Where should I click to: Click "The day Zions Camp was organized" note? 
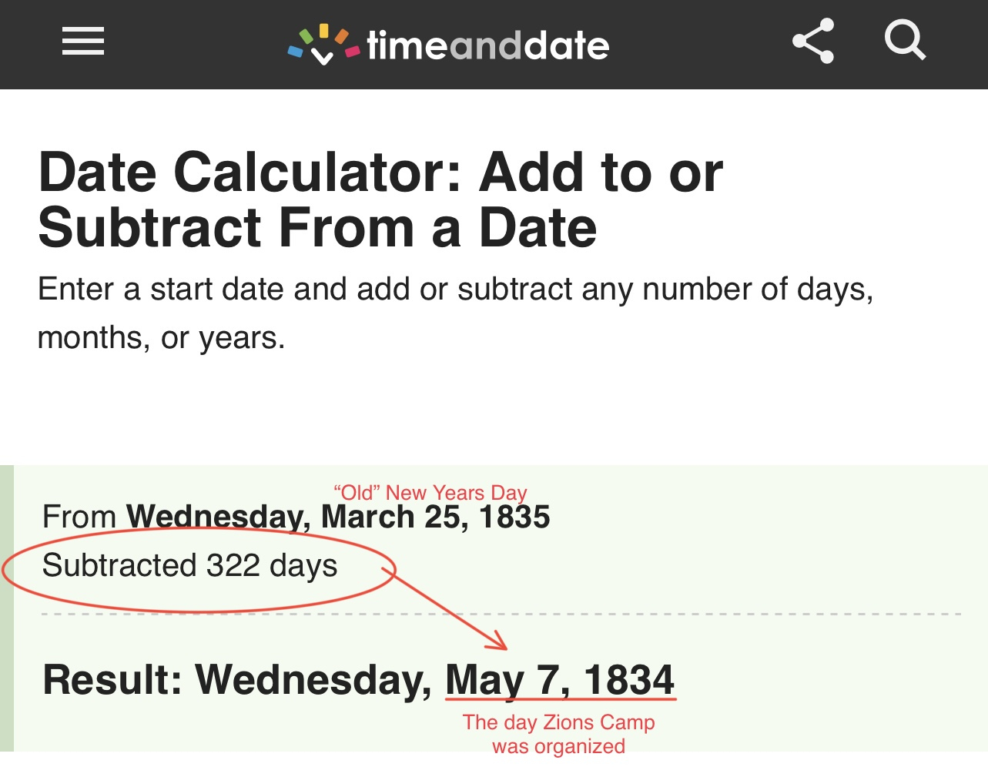(x=558, y=734)
